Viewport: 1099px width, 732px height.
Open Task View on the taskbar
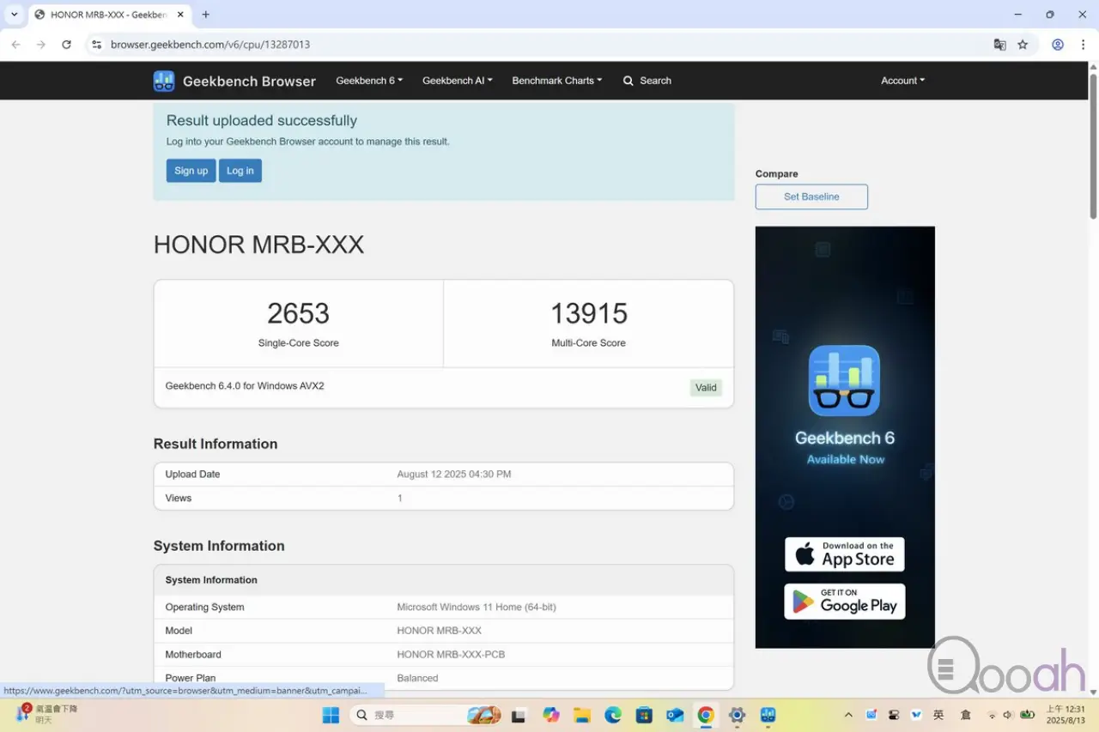point(519,715)
